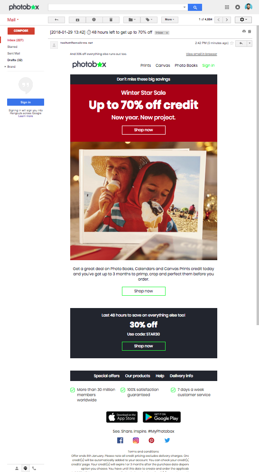This screenshot has width=259, height=472.
Task: Delete email using the trash icon
Action: [111, 19]
